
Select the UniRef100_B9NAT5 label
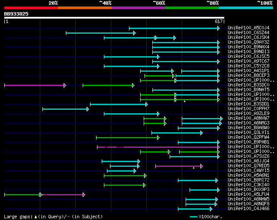coord(248,89)
